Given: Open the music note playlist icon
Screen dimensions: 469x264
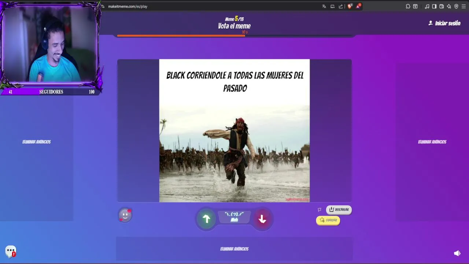Looking at the screenshot, I should (427, 6).
